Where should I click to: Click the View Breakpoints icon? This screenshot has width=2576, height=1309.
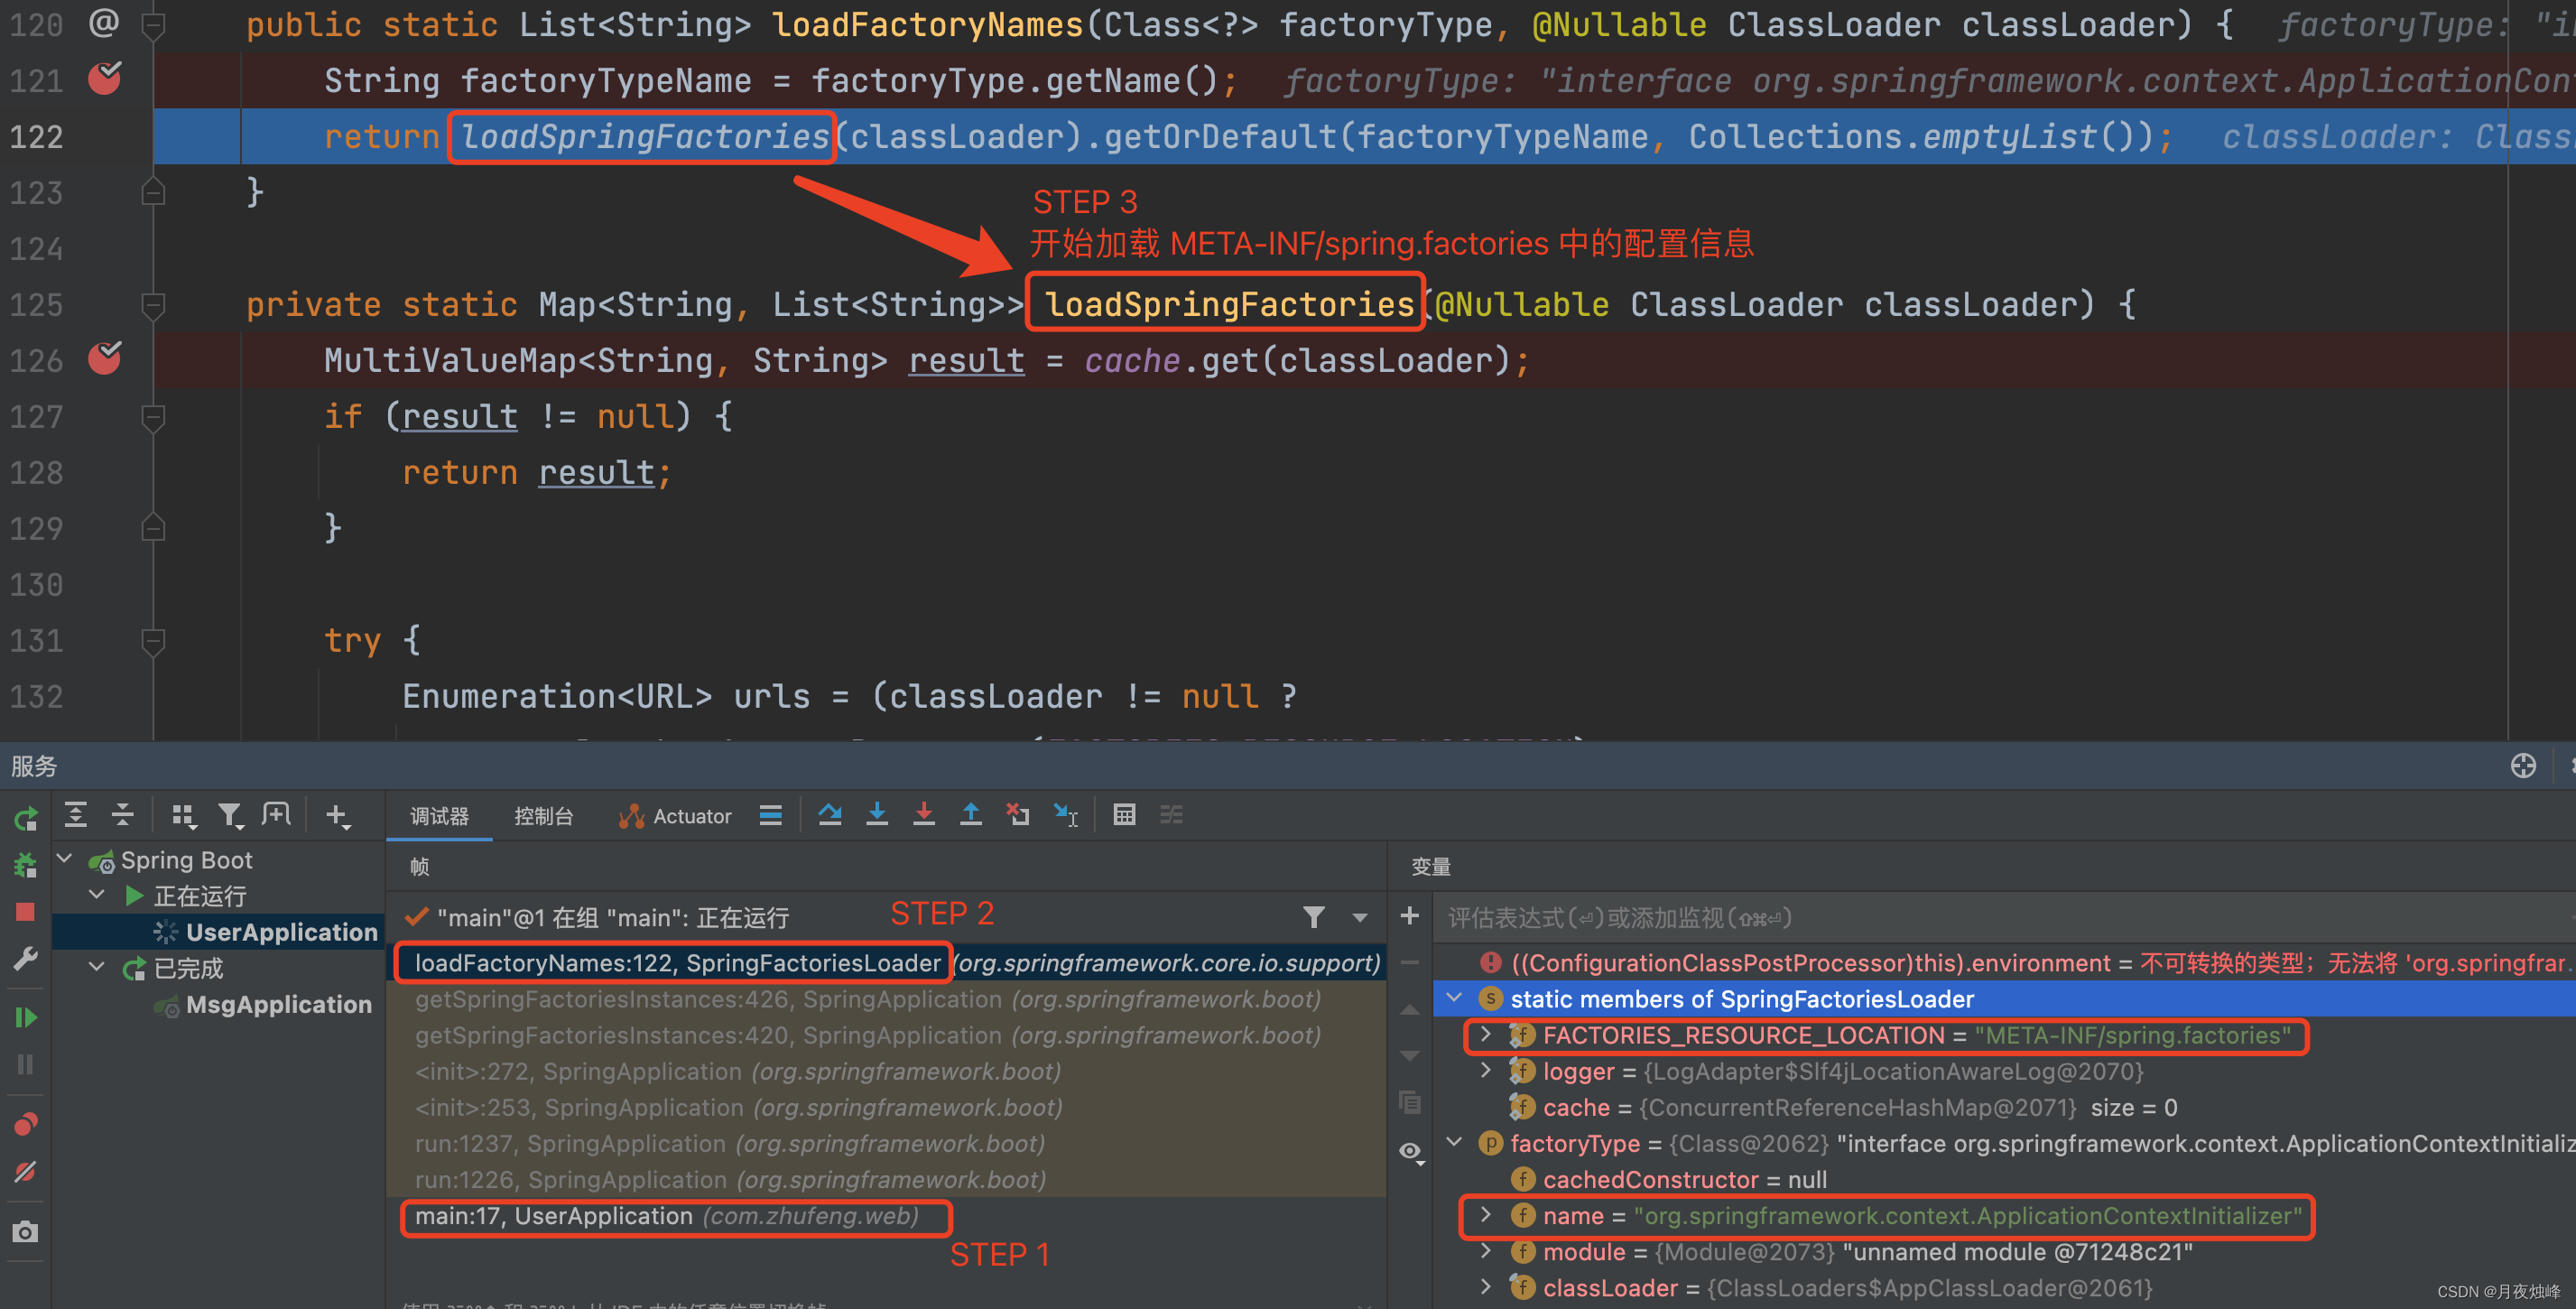[x=25, y=1124]
